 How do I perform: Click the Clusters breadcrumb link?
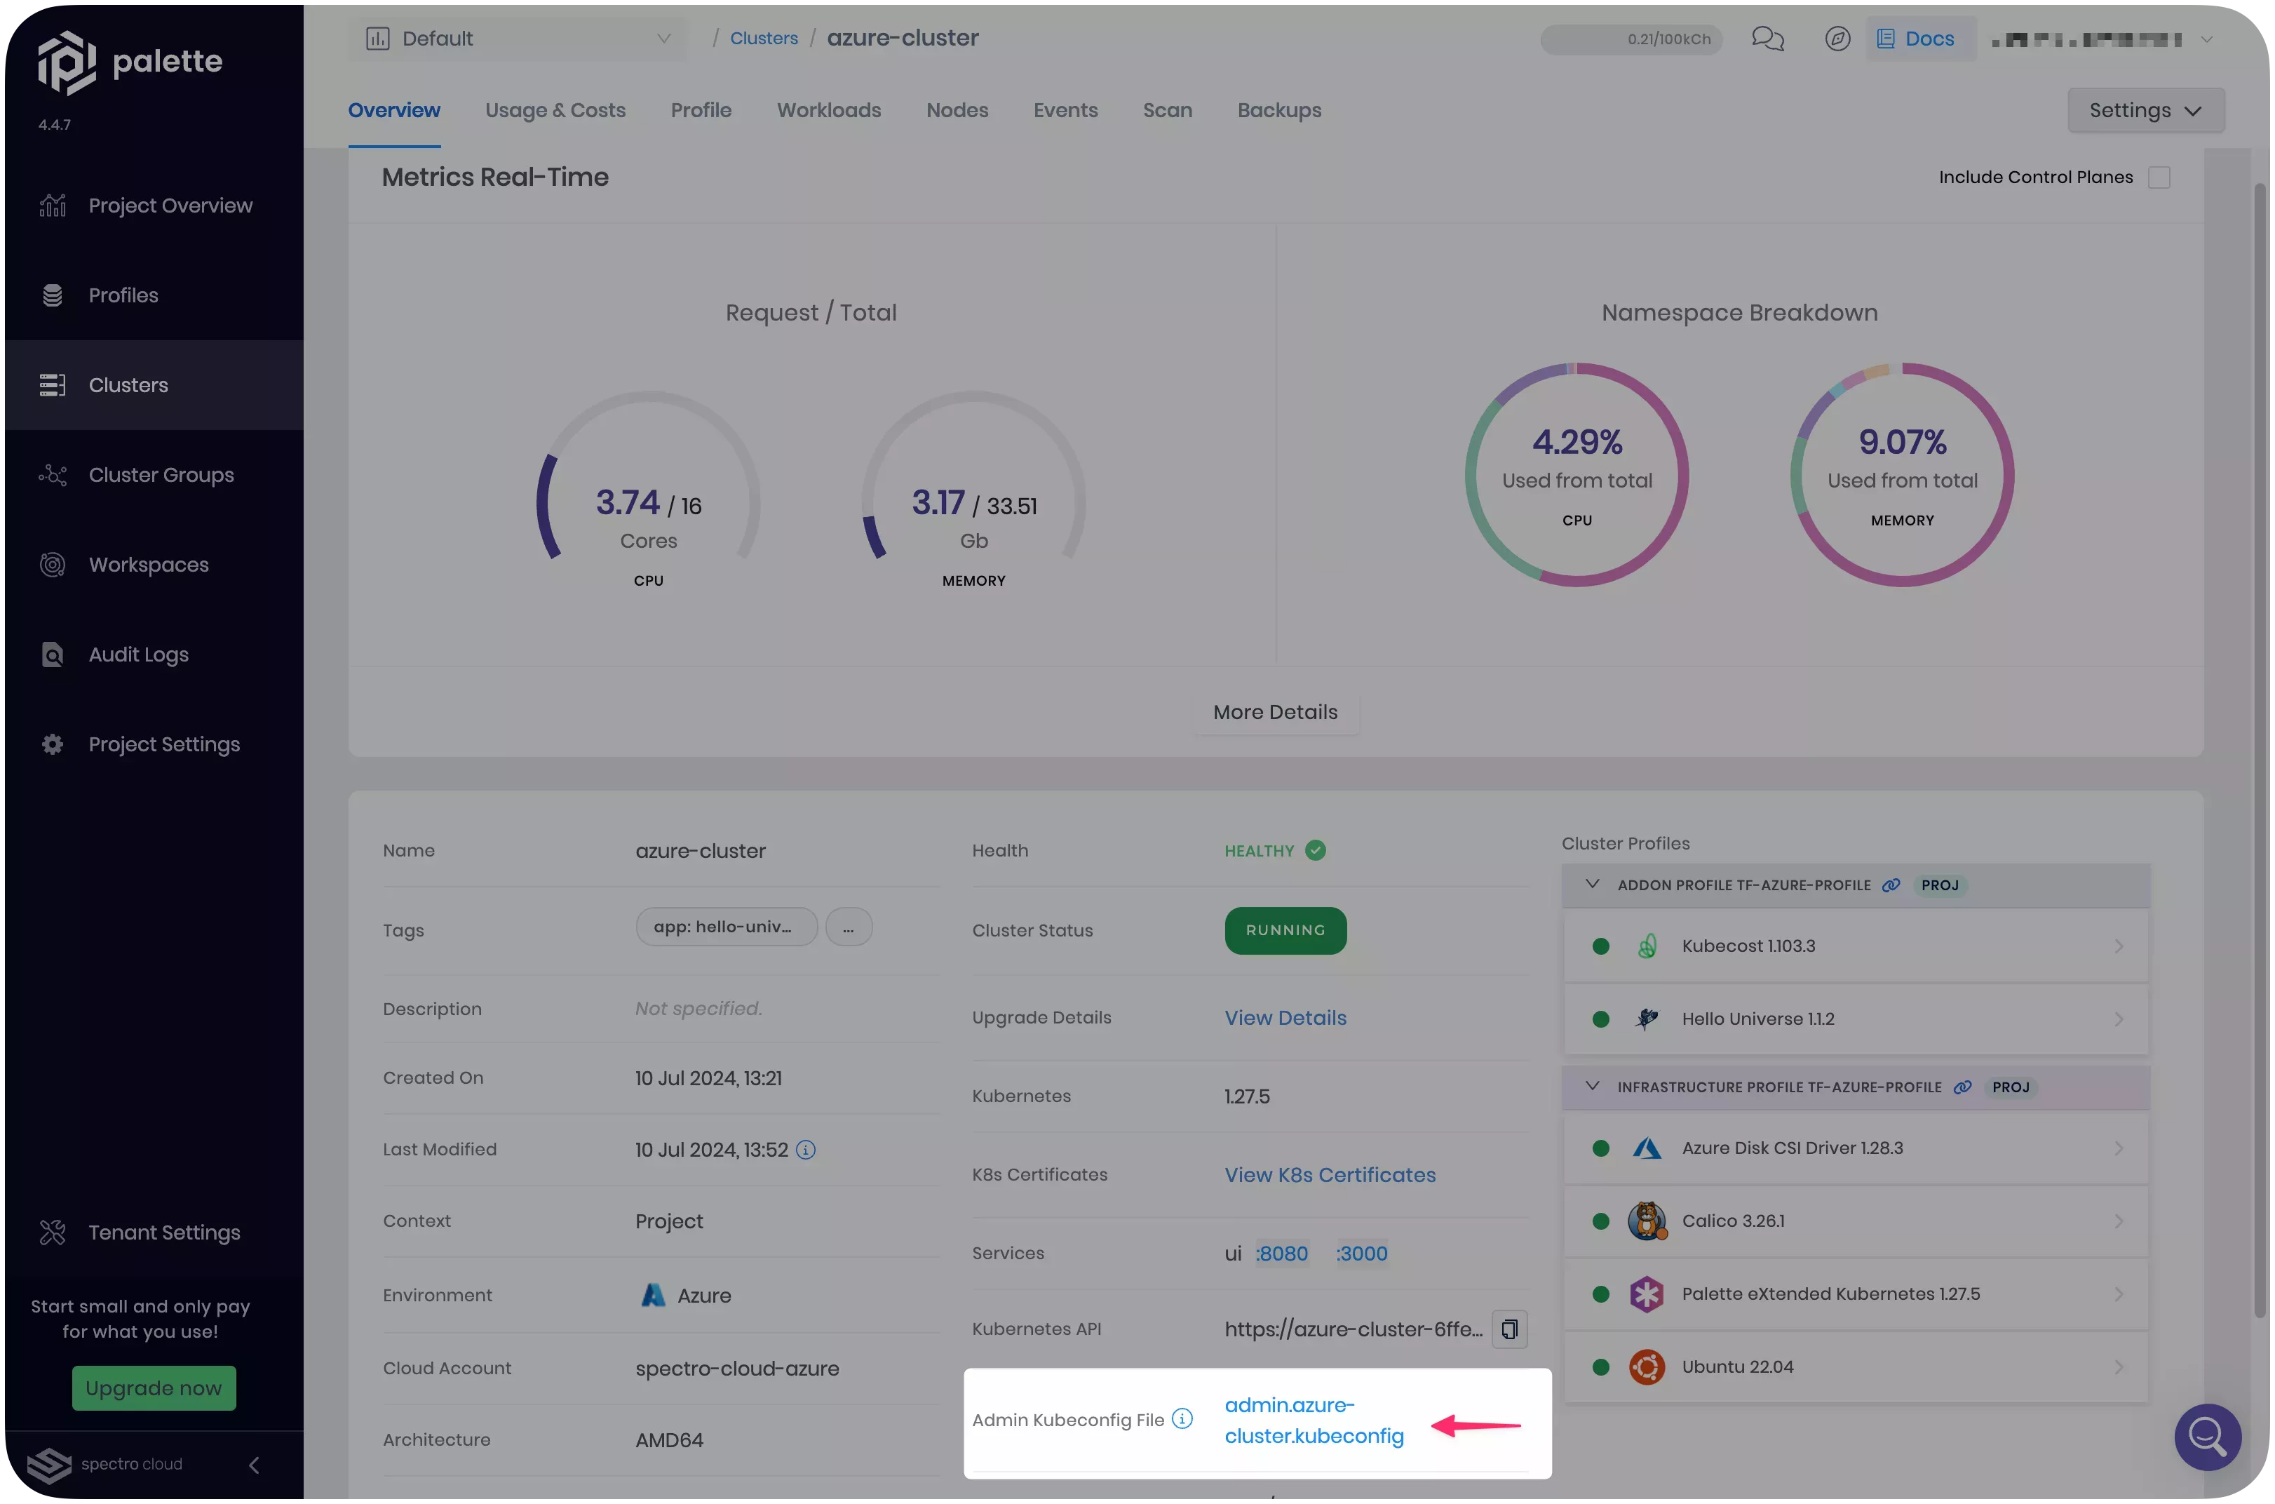tap(763, 39)
